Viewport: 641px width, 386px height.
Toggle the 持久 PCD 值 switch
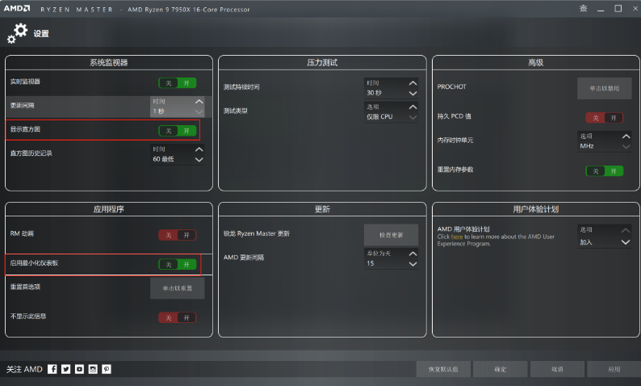pyautogui.click(x=605, y=118)
